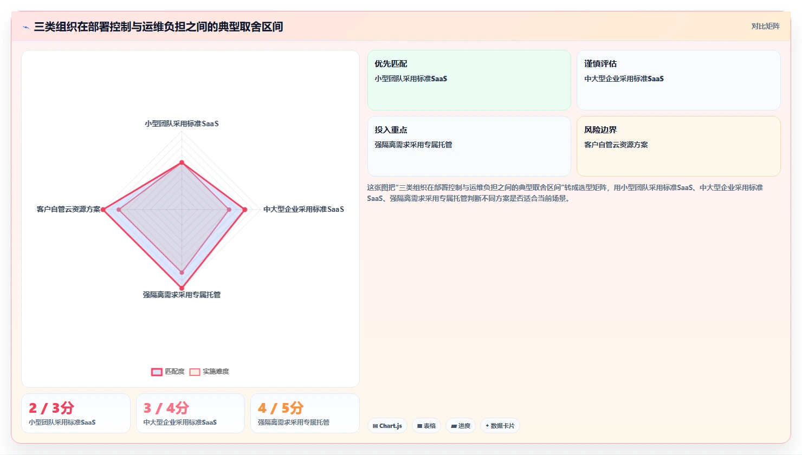Click the lightning icon beside the title
This screenshot has width=802, height=455.
(25, 27)
